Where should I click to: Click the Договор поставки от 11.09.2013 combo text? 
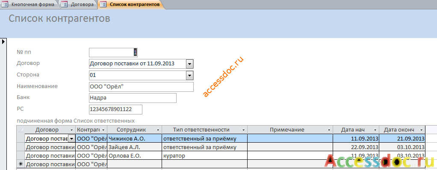[x=132, y=64]
